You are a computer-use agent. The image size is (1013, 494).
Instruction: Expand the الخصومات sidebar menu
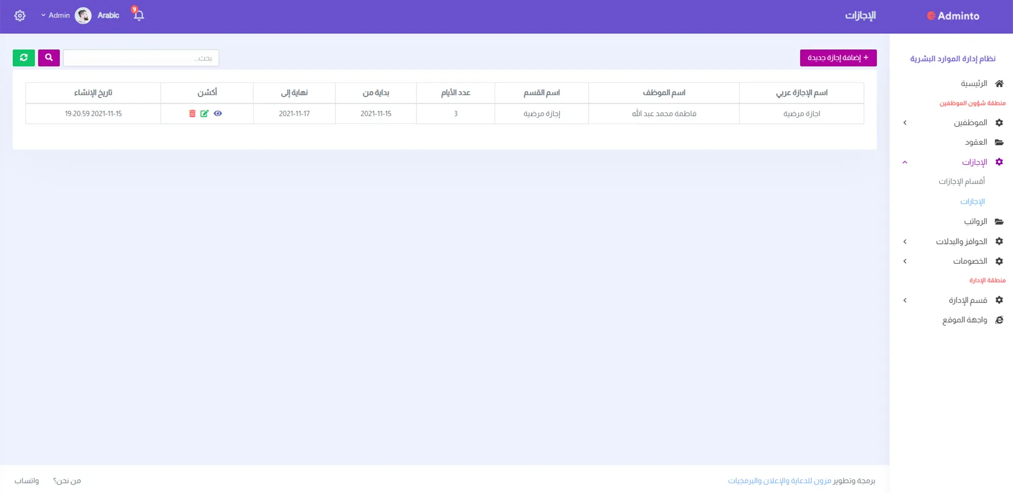pyautogui.click(x=970, y=261)
